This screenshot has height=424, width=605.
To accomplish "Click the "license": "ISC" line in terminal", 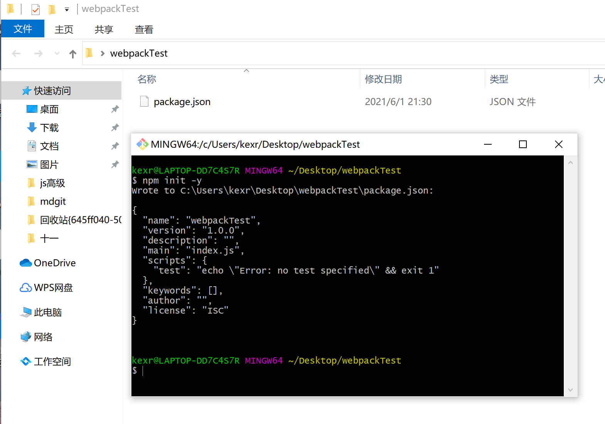I will tap(186, 310).
